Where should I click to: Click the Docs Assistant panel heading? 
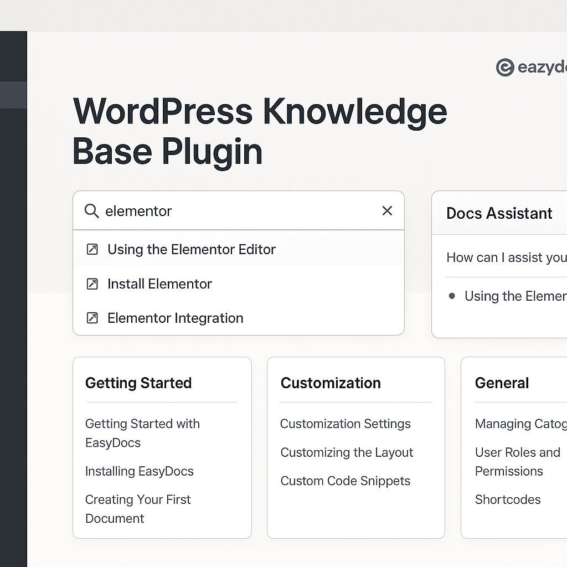coord(499,213)
